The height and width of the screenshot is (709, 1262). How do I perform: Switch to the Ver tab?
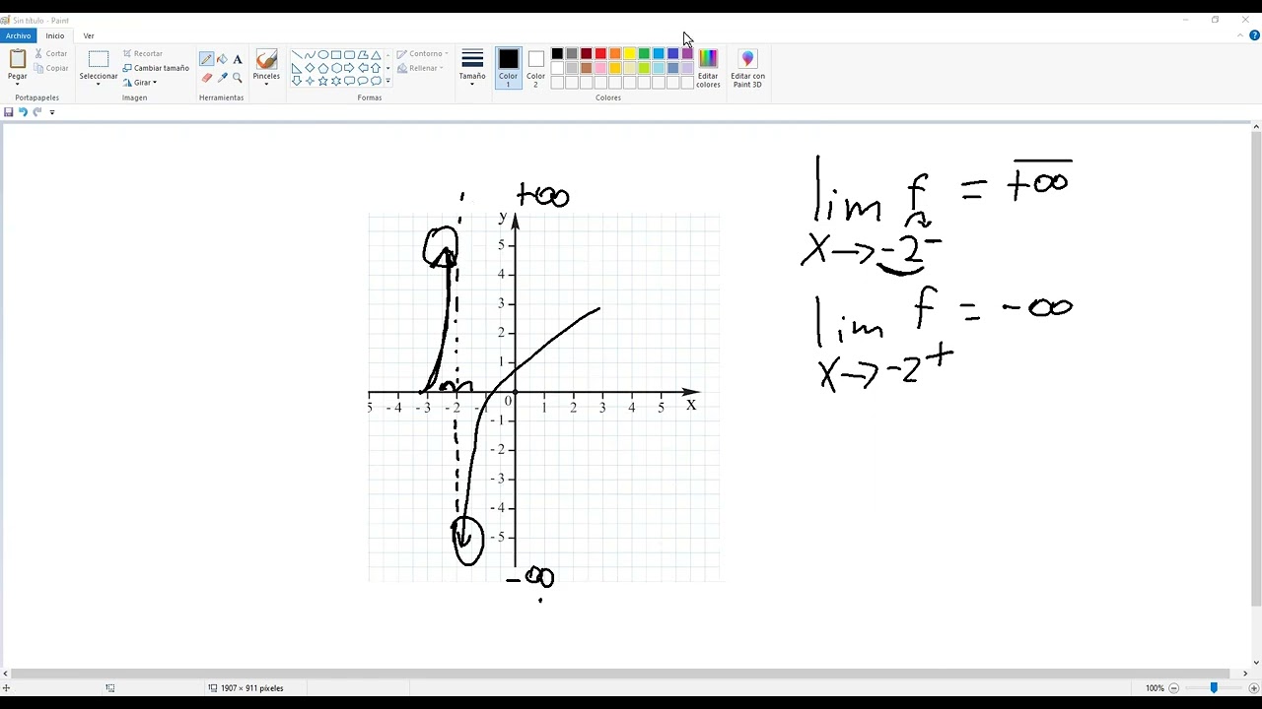[x=89, y=35]
